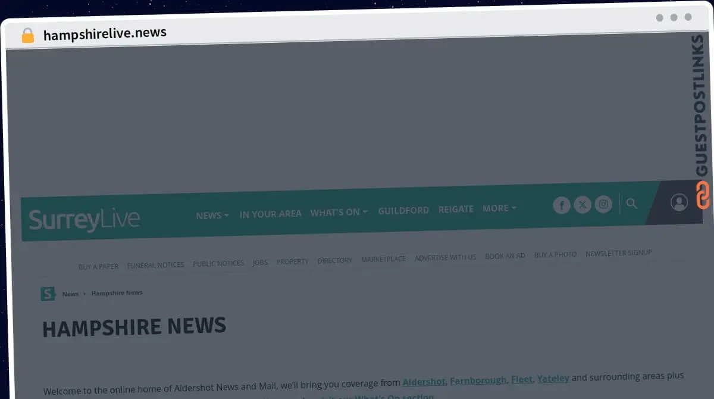The height and width of the screenshot is (399, 714).
Task: Open ADVERTISE WITH US link
Action: tap(445, 257)
